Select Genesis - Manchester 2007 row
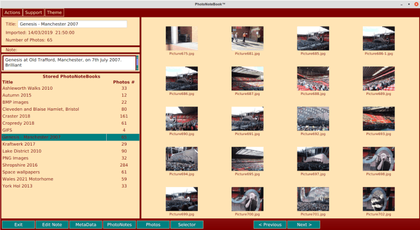Image resolution: width=420 pixels, height=230 pixels. tap(71, 137)
